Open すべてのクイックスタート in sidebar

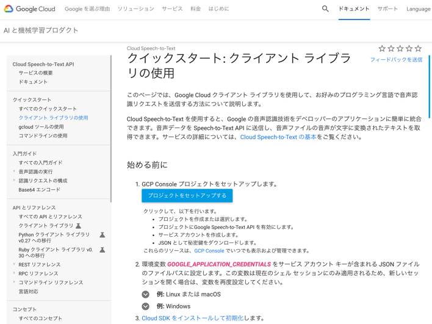48,109
